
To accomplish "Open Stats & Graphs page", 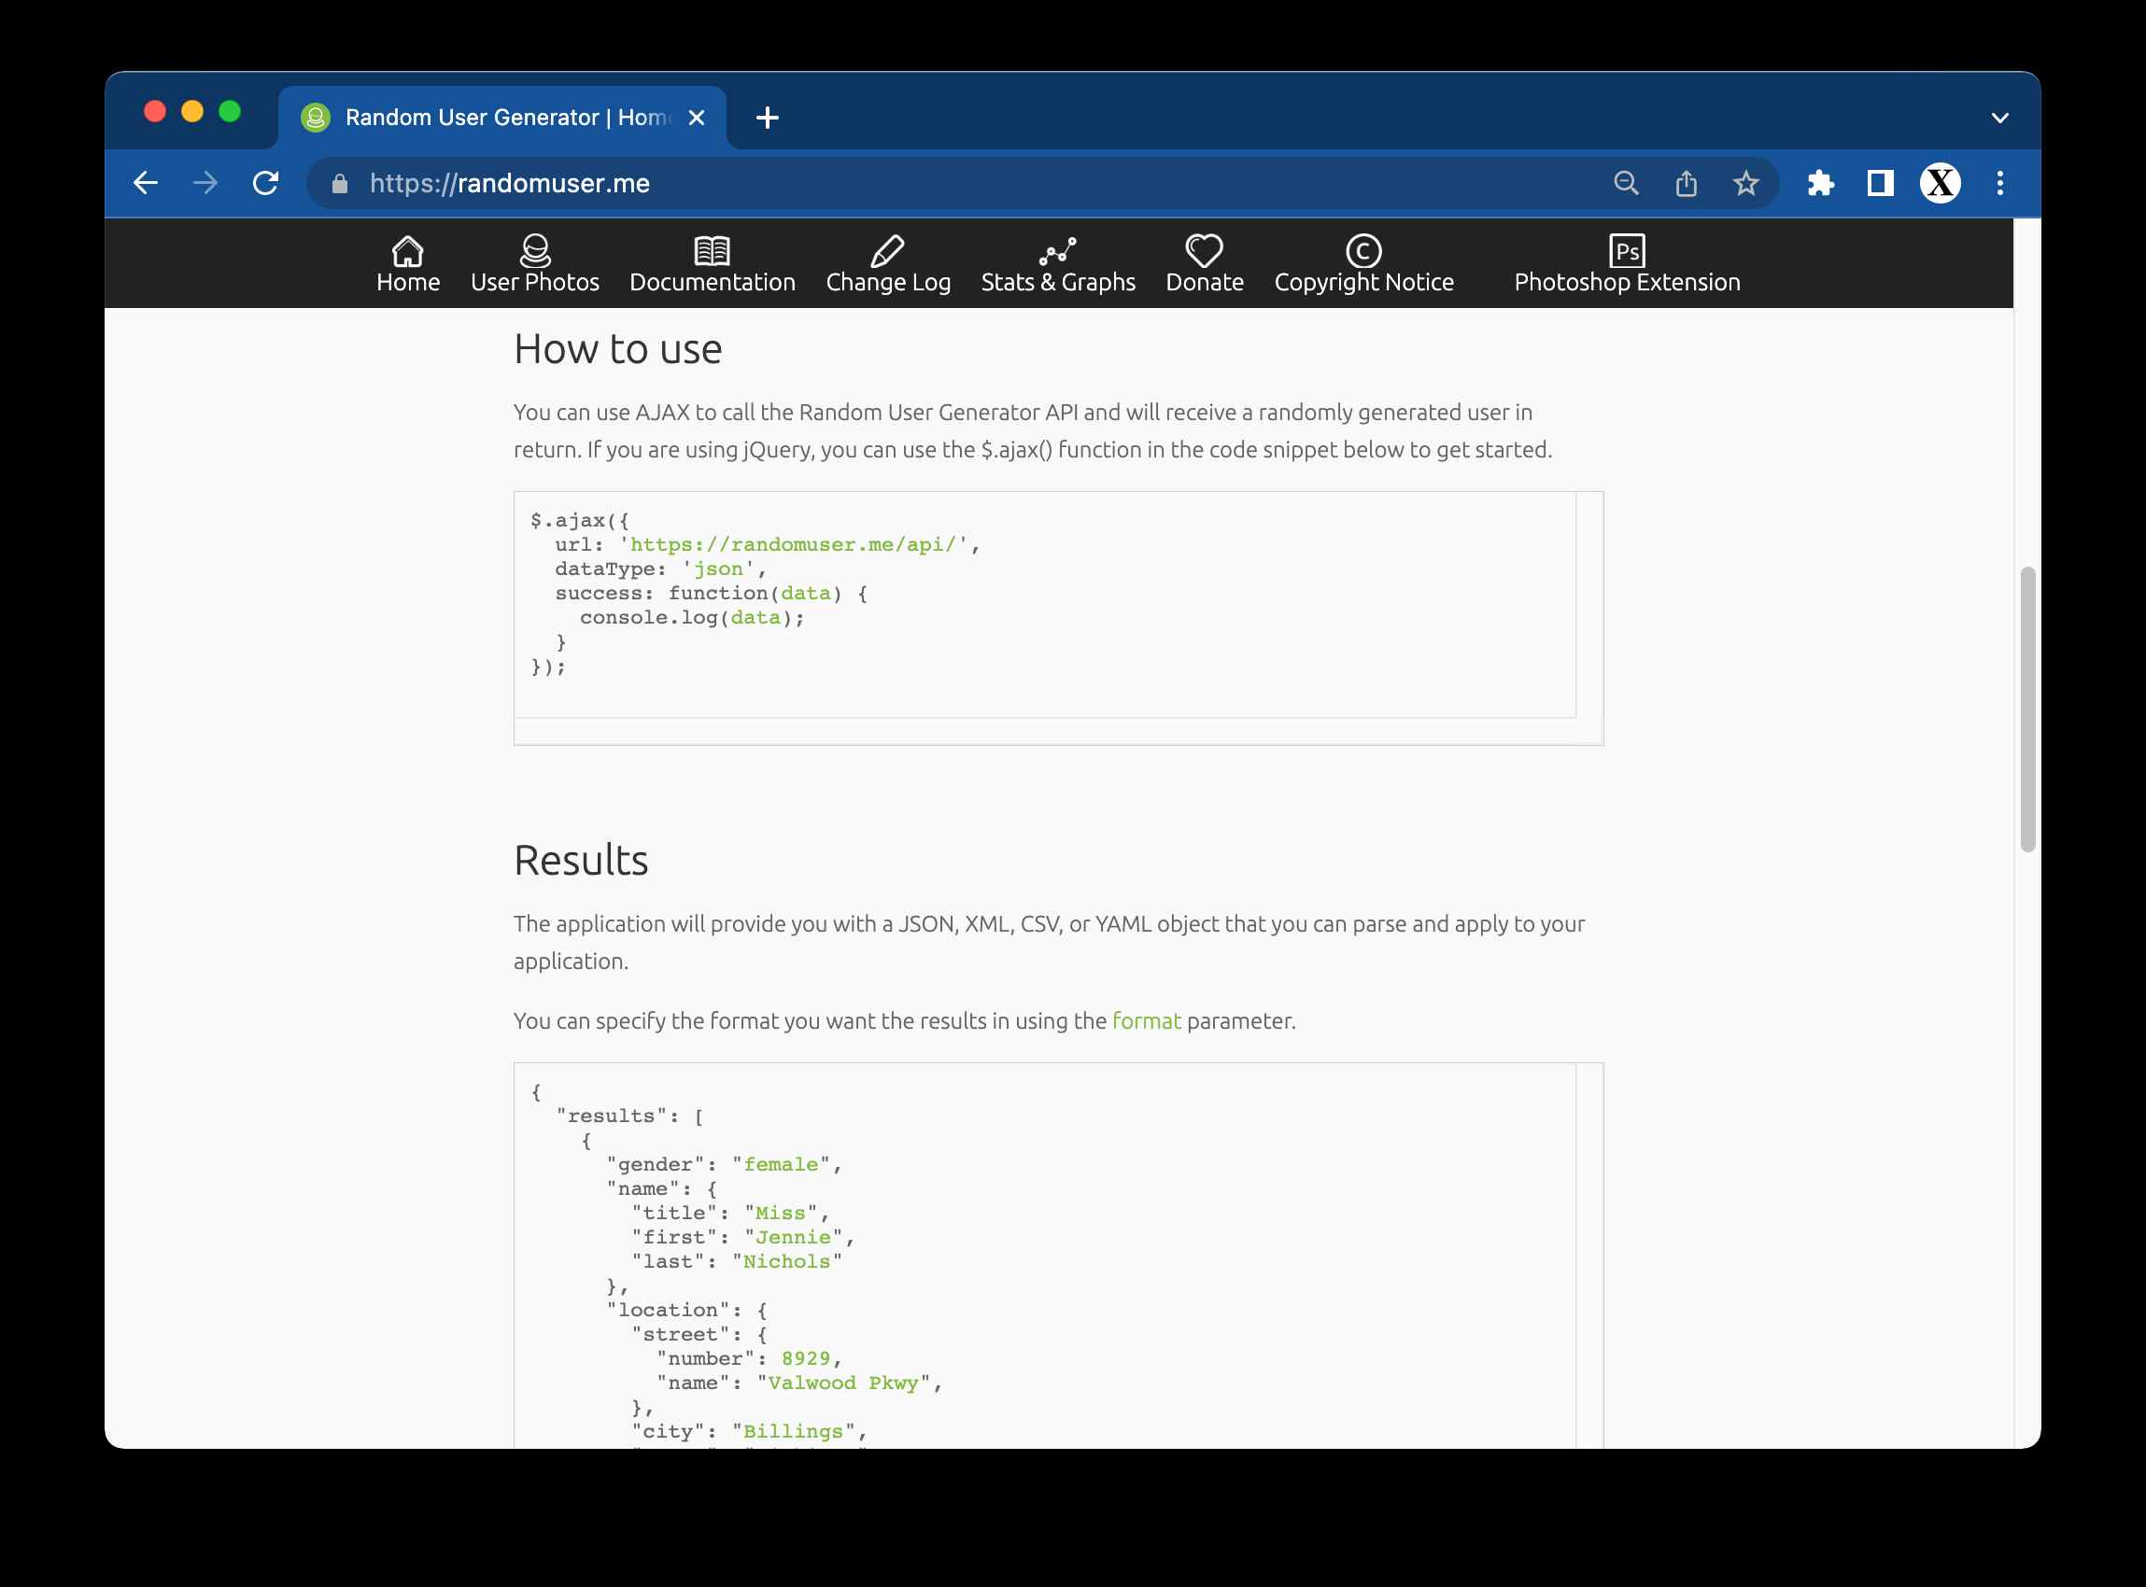I will tap(1057, 264).
